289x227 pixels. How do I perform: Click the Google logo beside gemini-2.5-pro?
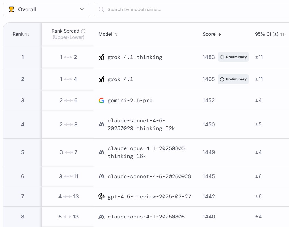(102, 101)
